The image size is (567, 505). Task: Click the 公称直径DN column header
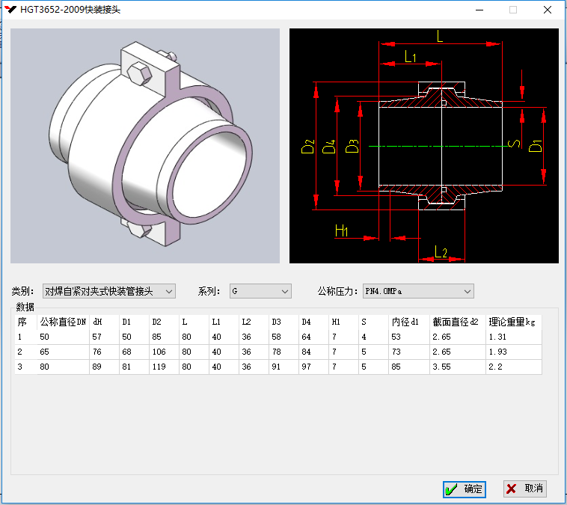click(x=63, y=322)
